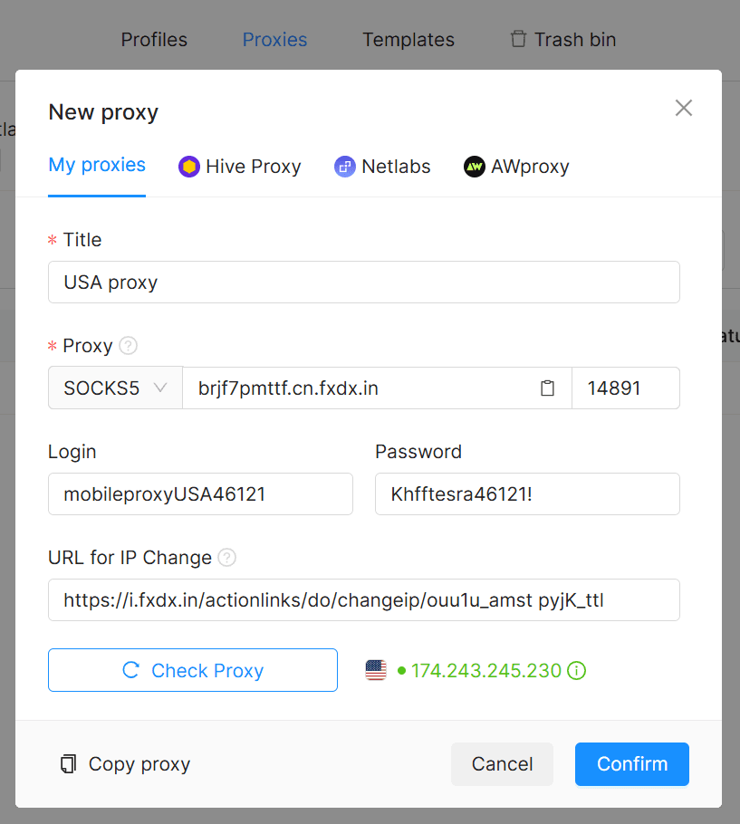Click the Hive Proxy provider icon
Viewport: 740px width, 824px height.
point(187,167)
